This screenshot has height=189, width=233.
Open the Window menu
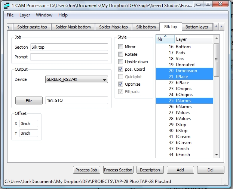(44, 15)
